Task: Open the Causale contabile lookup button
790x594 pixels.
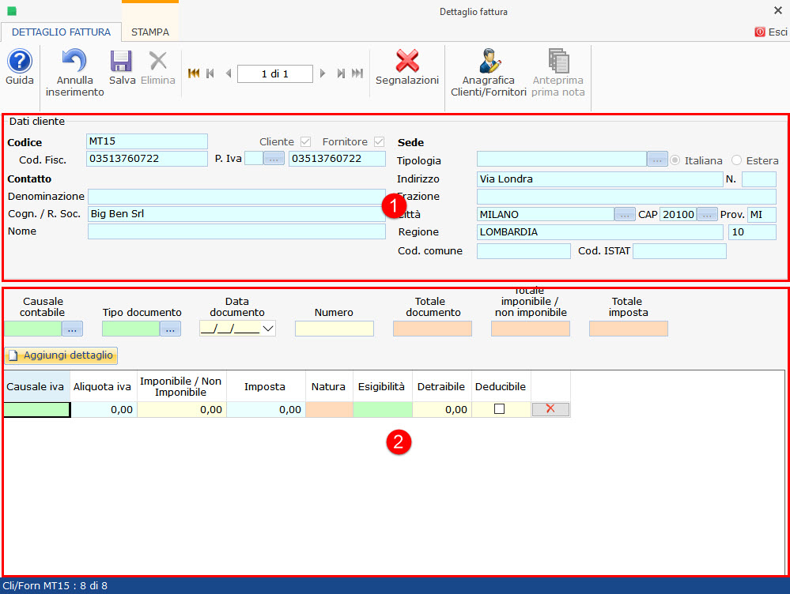Action: click(x=73, y=329)
